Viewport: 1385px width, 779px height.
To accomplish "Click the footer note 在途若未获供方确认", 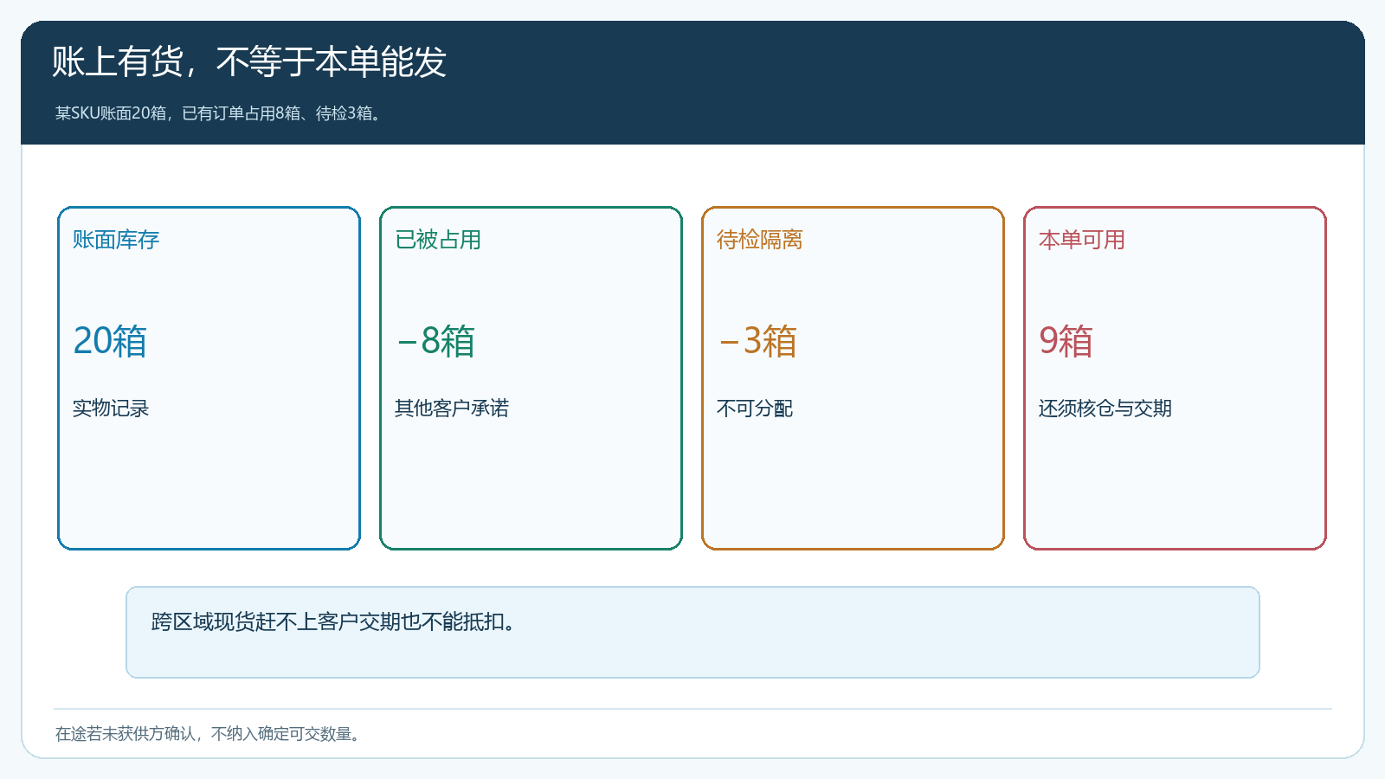I will point(209,734).
